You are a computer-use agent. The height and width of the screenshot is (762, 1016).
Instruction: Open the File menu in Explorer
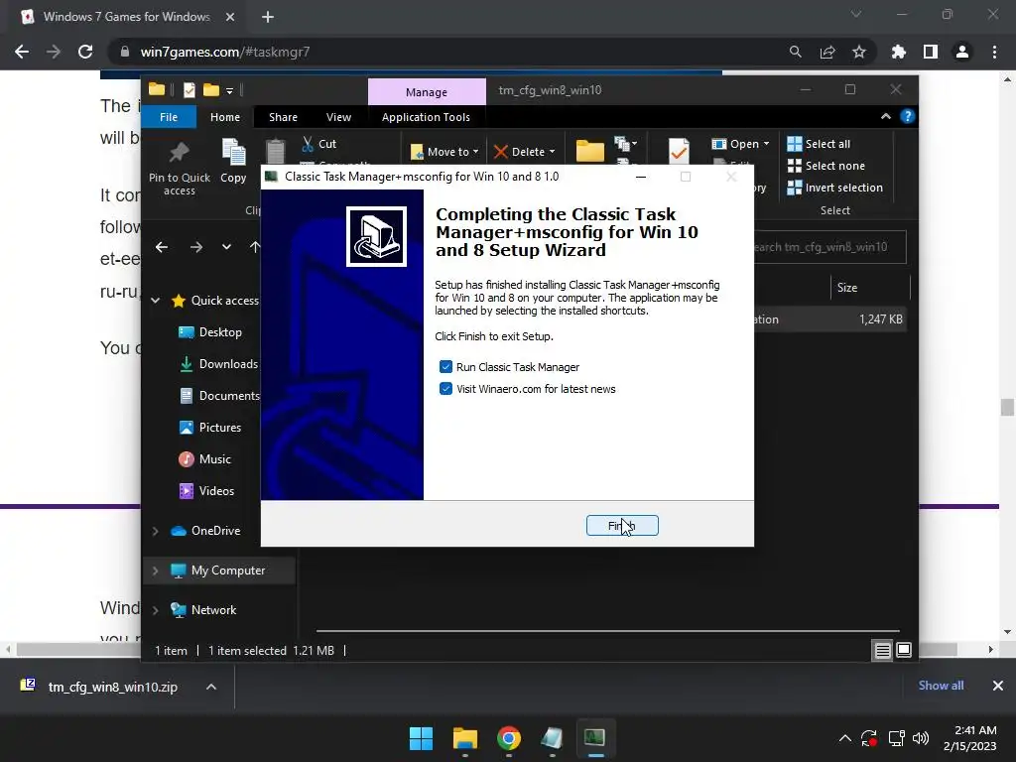coord(169,117)
